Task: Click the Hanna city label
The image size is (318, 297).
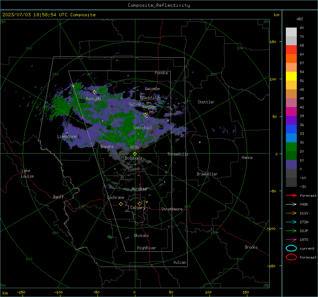Action: [x=247, y=157]
